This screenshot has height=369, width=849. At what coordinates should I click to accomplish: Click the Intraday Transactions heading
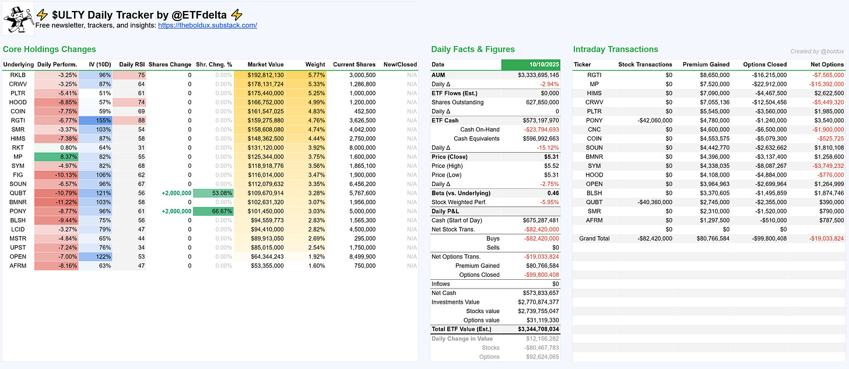click(x=616, y=50)
